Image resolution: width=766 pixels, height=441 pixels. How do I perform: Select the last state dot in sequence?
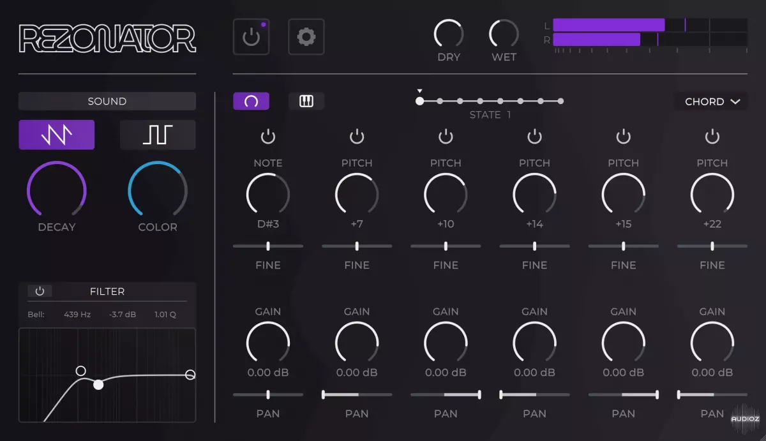click(560, 101)
